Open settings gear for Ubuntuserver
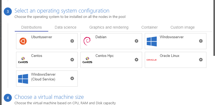Image resolution: width=215 pixels, height=105 pixels. tap(72, 41)
